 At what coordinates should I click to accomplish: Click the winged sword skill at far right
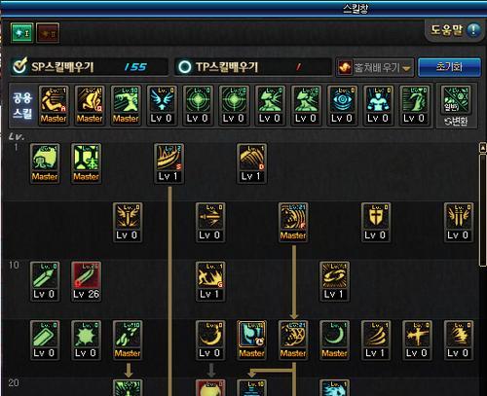click(x=459, y=222)
